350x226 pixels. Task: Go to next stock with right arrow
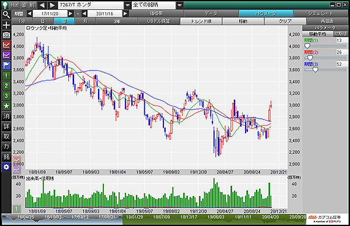click(52, 5)
